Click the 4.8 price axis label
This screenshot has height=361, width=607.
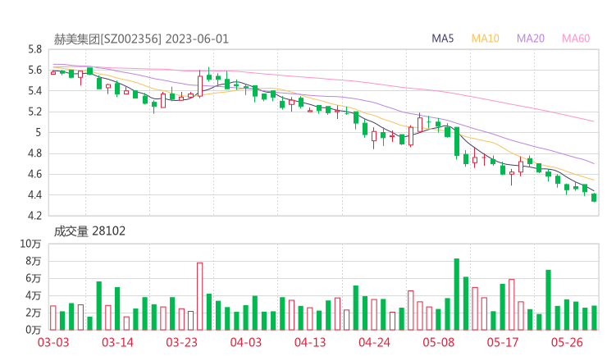tap(34, 153)
